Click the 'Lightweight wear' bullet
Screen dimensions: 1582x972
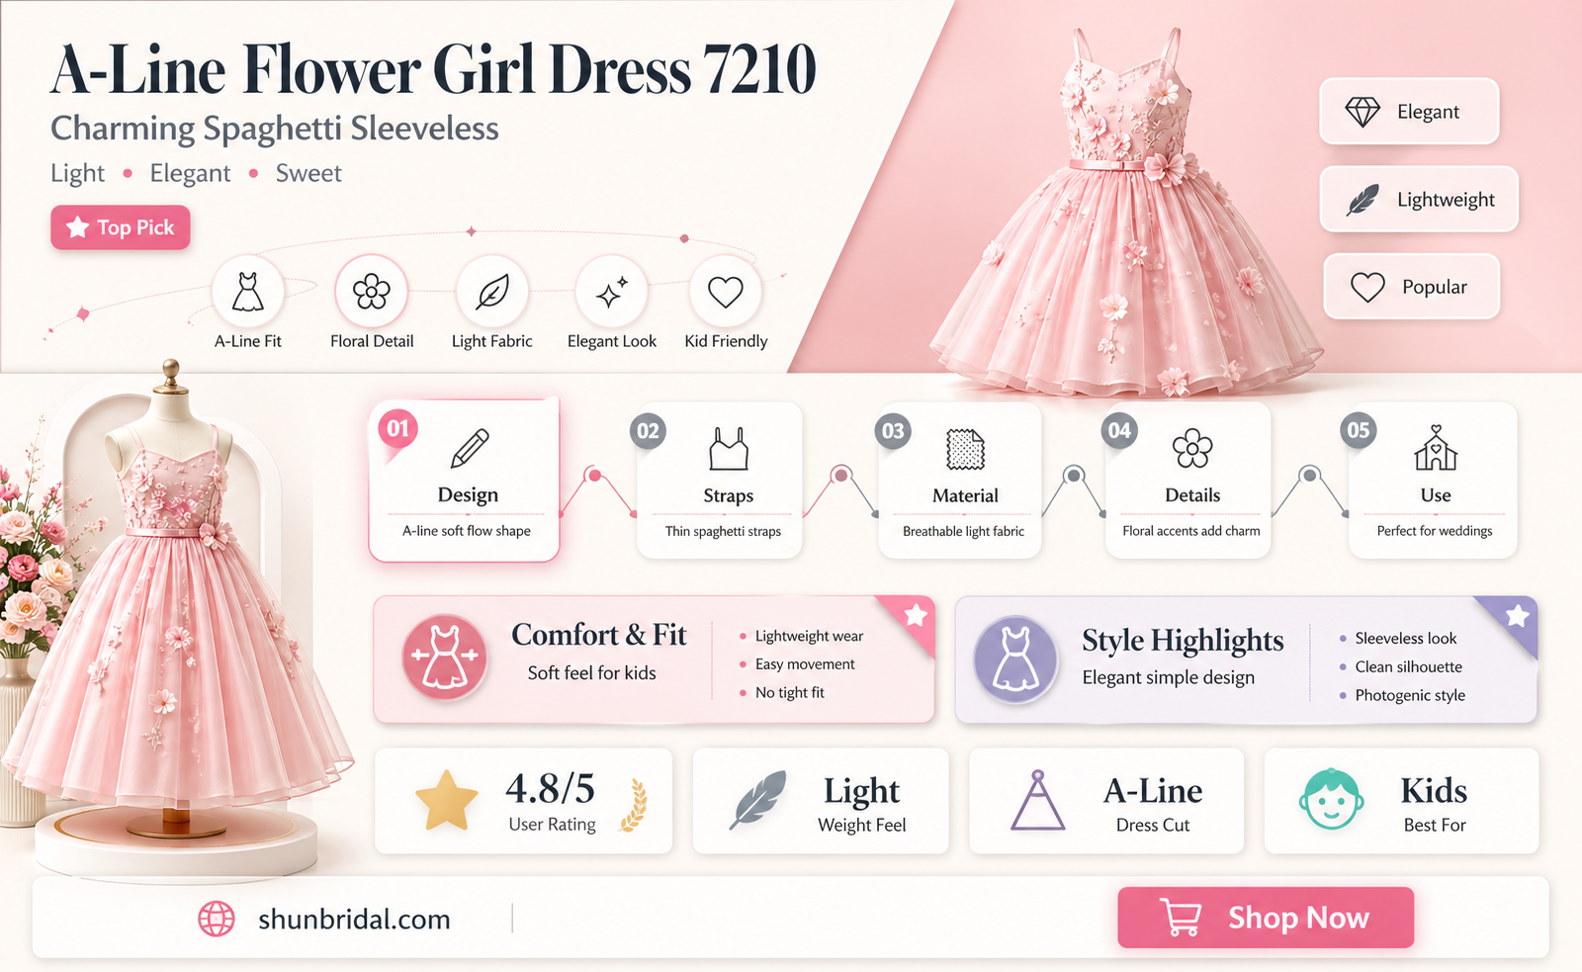point(809,636)
